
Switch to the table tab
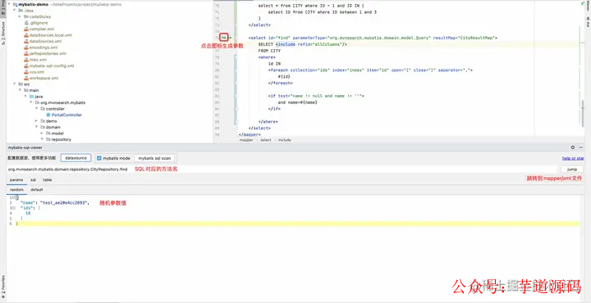point(47,179)
